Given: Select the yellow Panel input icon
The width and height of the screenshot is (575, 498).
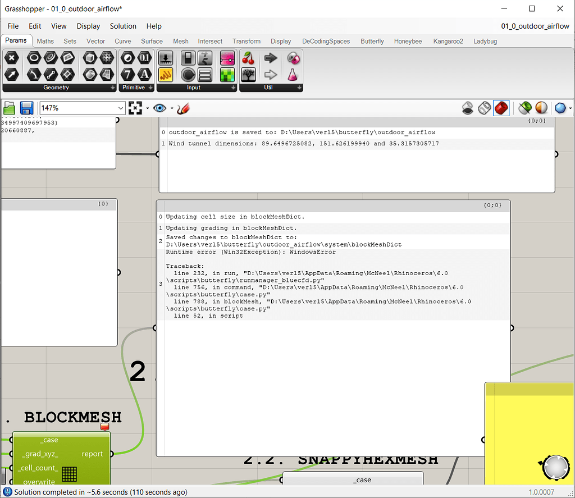Looking at the screenshot, I should 166,75.
